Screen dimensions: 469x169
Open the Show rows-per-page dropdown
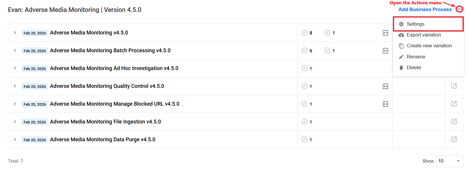click(x=450, y=161)
